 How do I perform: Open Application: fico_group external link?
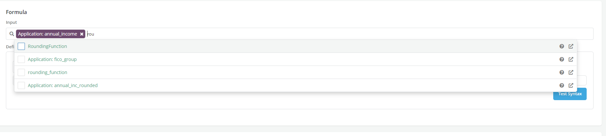coord(571,59)
